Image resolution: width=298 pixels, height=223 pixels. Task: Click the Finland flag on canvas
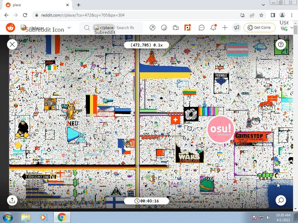pyautogui.click(x=116, y=202)
